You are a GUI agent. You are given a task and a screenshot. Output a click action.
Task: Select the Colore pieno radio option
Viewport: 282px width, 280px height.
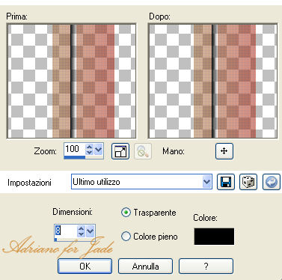126,236
